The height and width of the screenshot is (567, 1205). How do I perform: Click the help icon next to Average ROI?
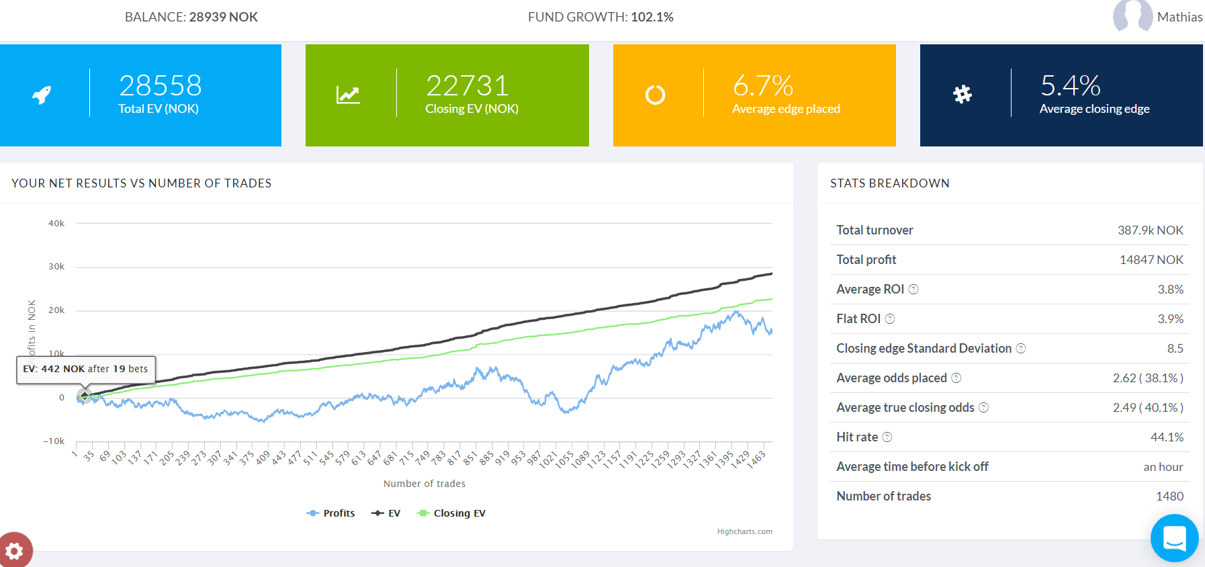(x=913, y=290)
